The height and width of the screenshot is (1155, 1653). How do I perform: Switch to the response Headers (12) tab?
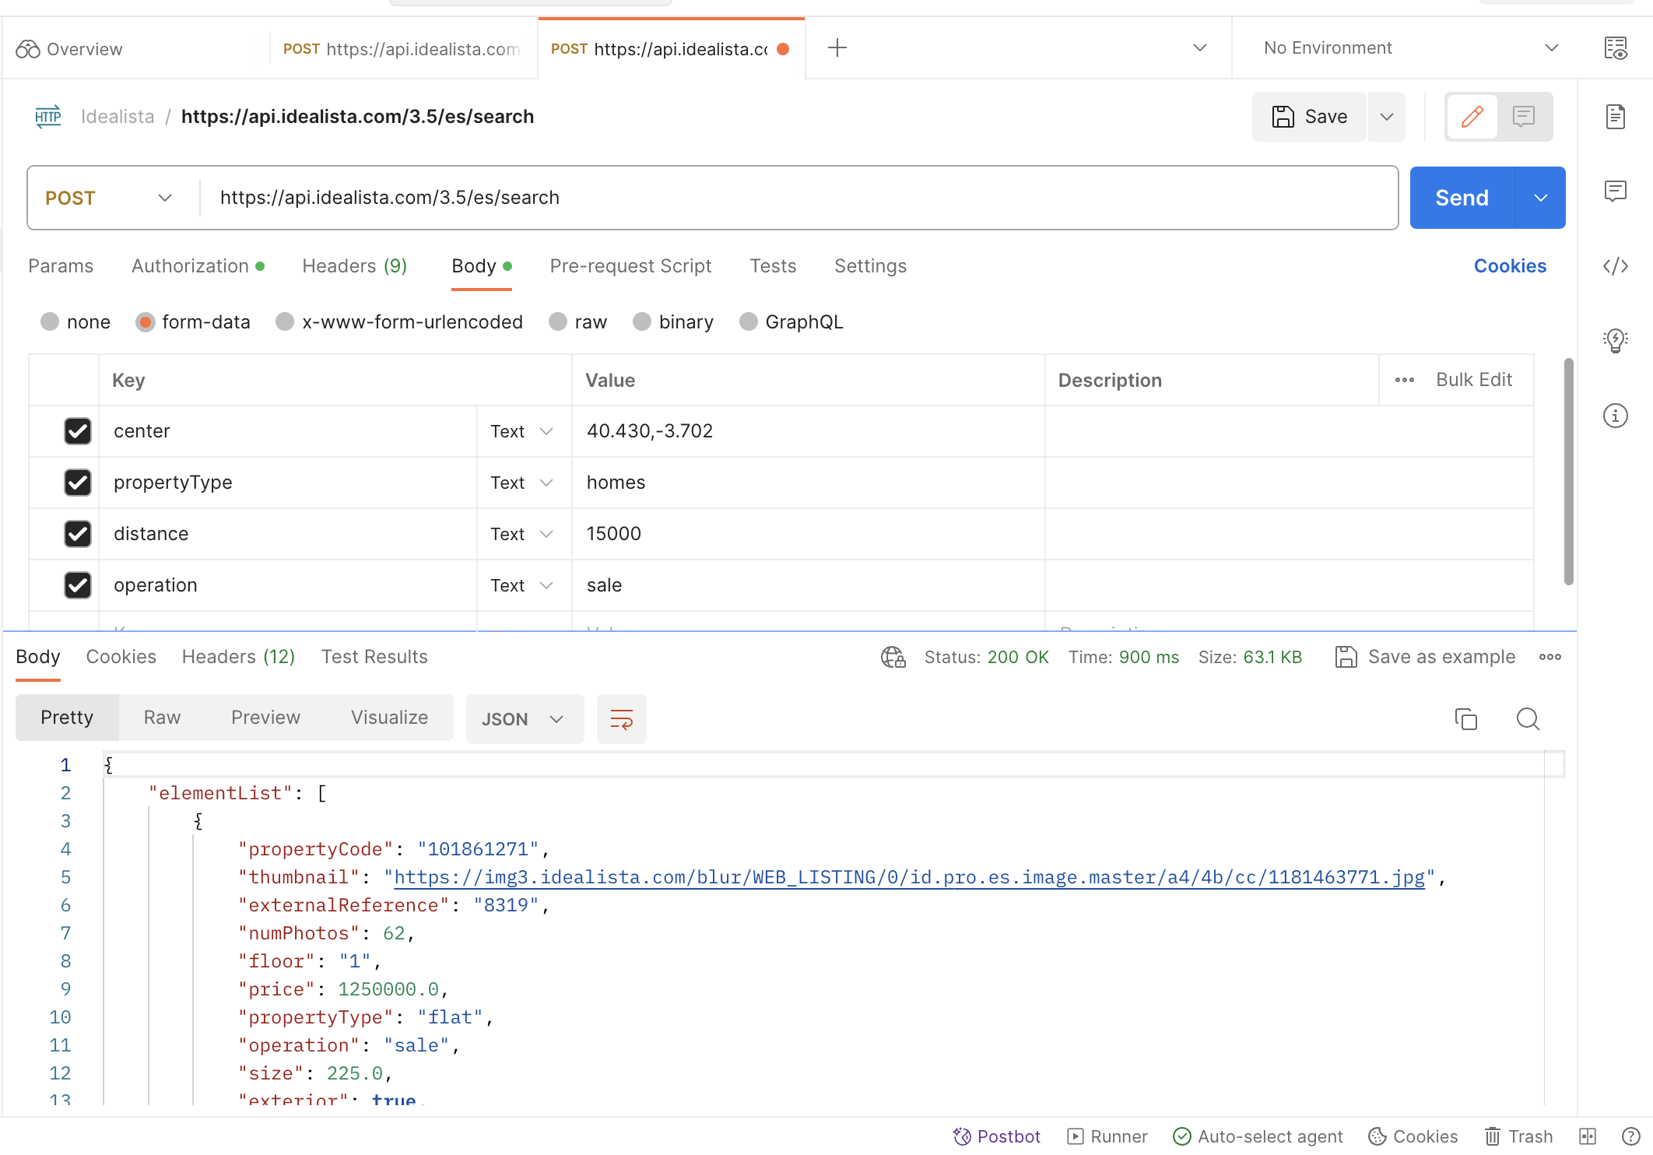click(238, 657)
